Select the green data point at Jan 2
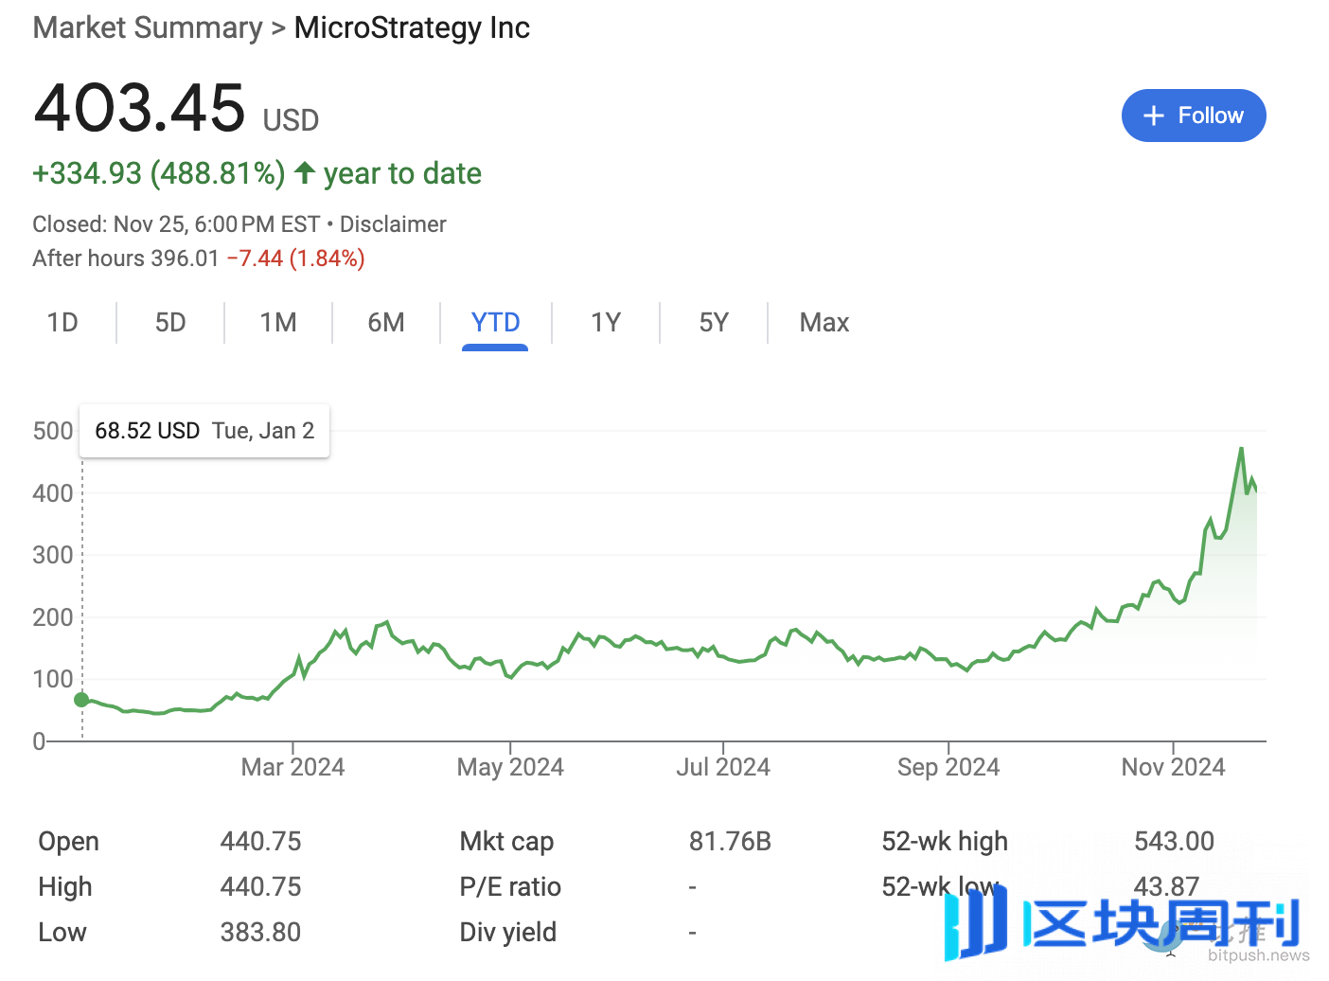The height and width of the screenshot is (981, 1329). tap(82, 700)
